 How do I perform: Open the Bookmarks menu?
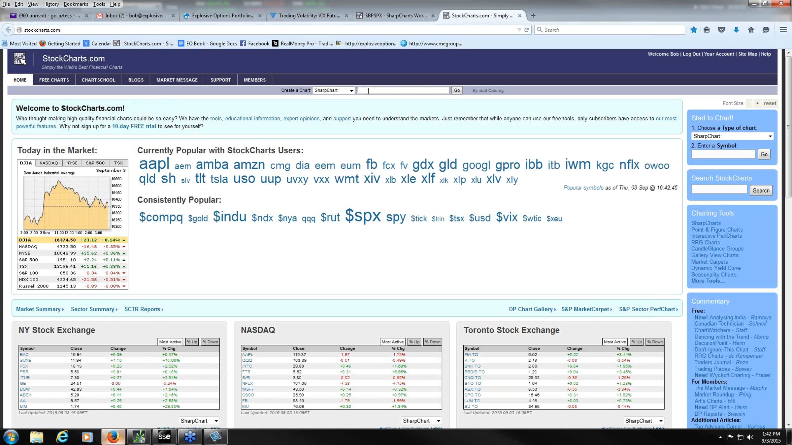pos(76,4)
